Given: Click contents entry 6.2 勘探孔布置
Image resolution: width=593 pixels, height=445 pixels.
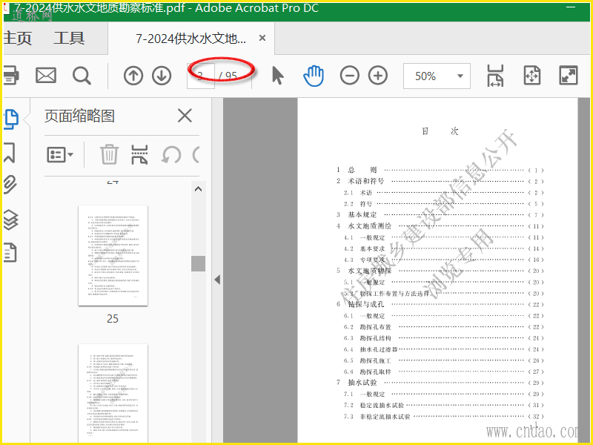Looking at the screenshot, I should [443, 327].
